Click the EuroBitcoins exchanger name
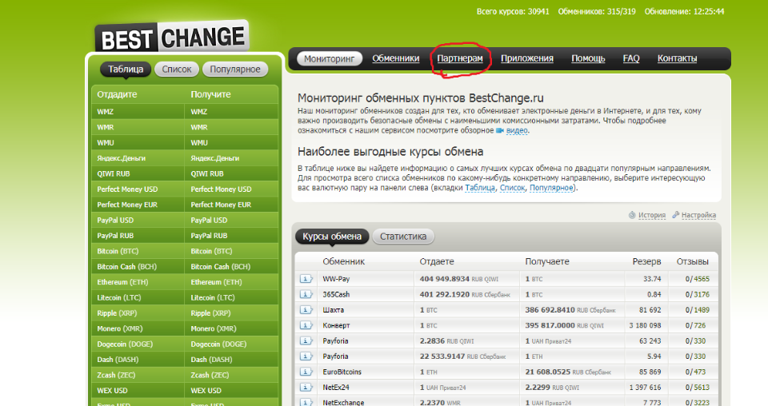 [x=342, y=372]
